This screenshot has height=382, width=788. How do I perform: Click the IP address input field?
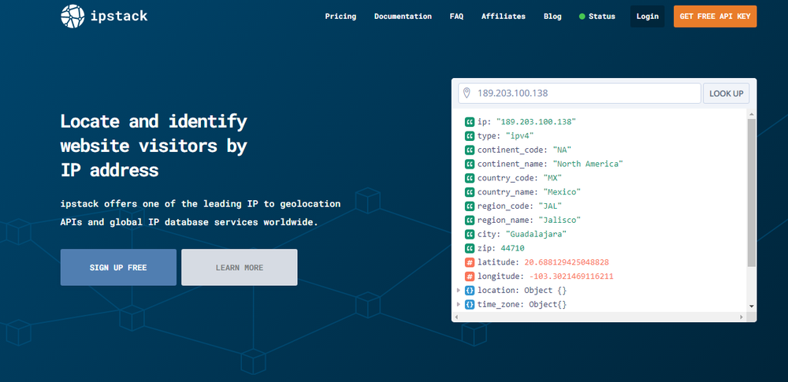coord(579,94)
